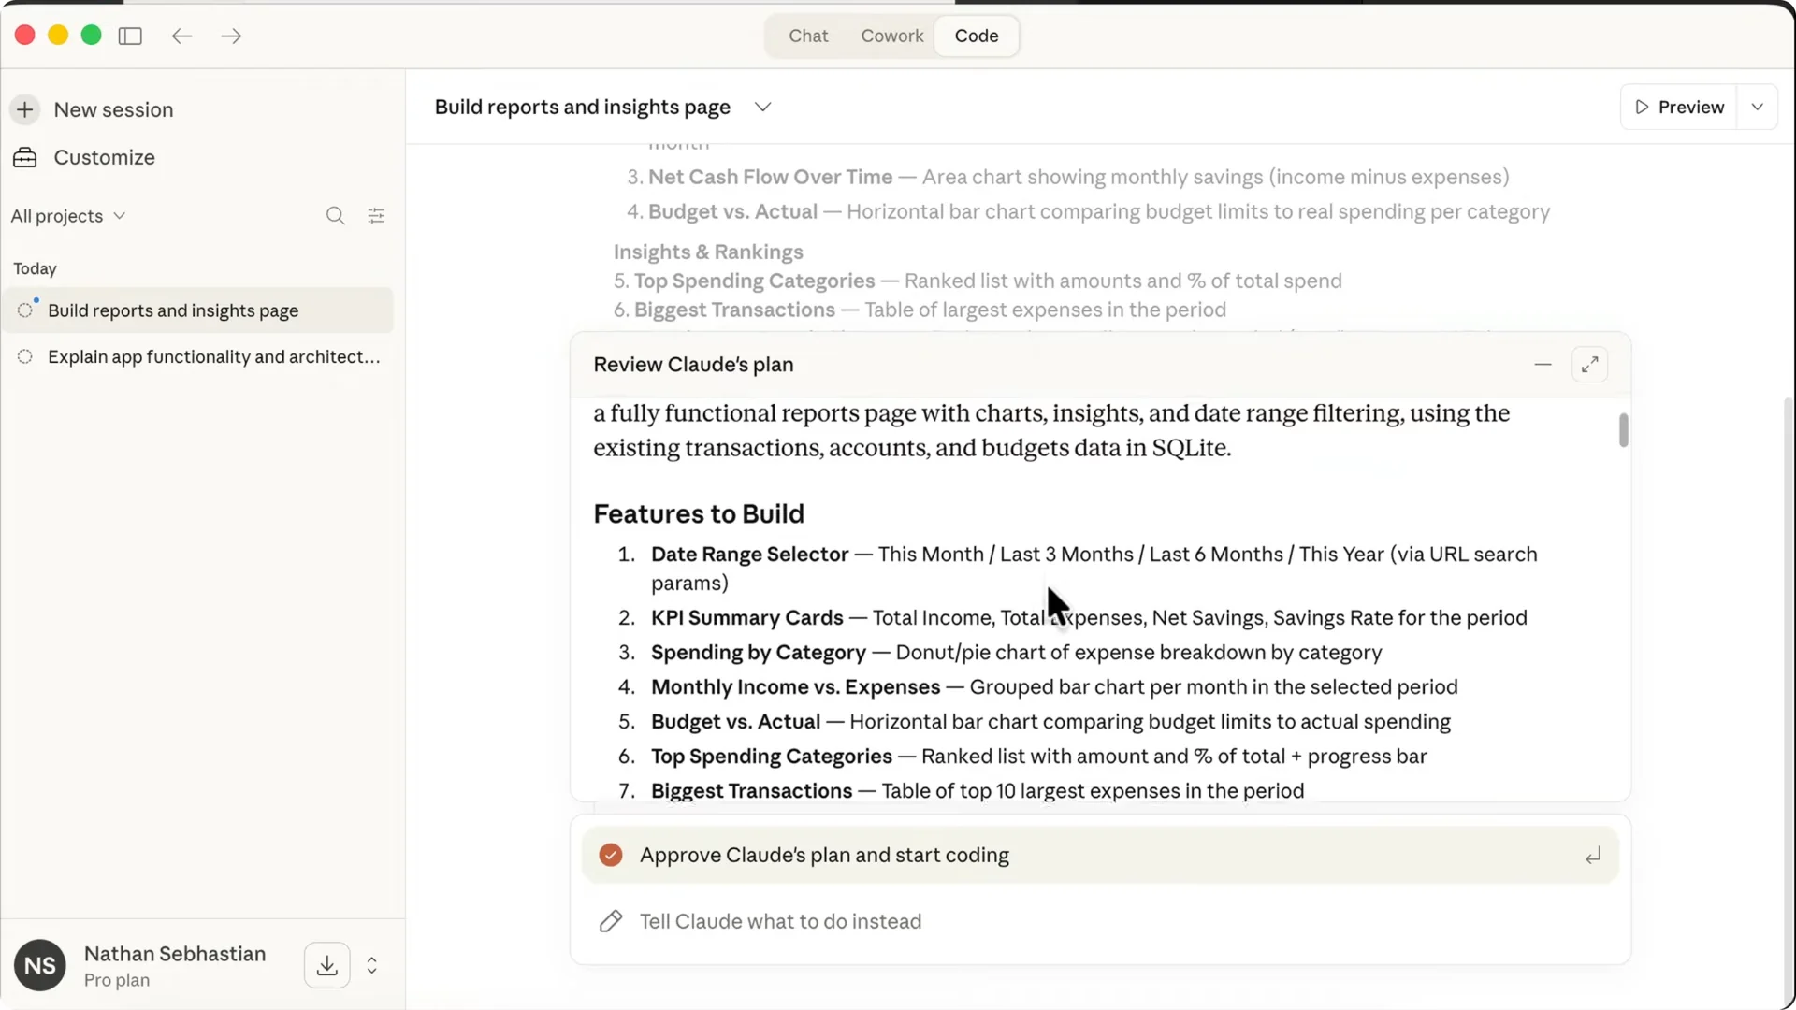This screenshot has height=1010, width=1796.
Task: Minimize the Review Claude's plan panel
Action: click(1543, 364)
